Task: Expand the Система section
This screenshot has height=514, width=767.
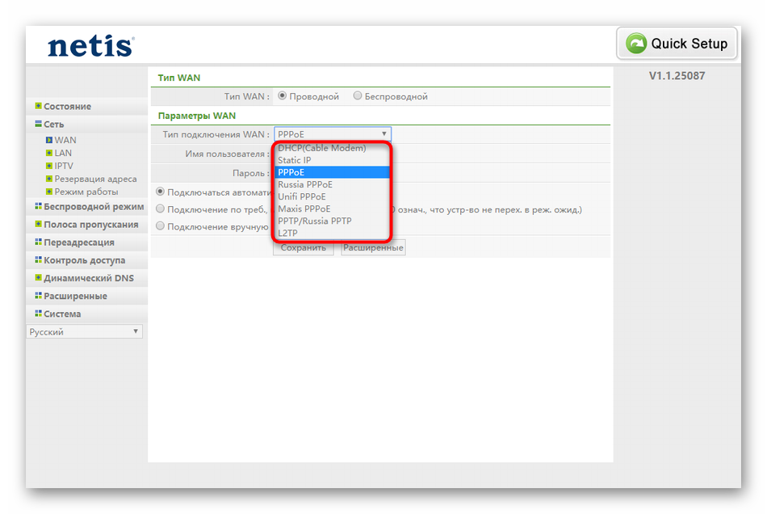Action: pos(63,314)
